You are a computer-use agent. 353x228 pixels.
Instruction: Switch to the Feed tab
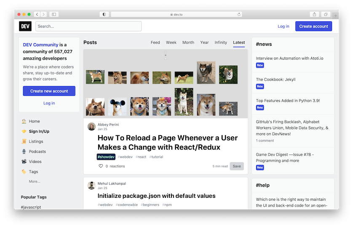point(155,42)
